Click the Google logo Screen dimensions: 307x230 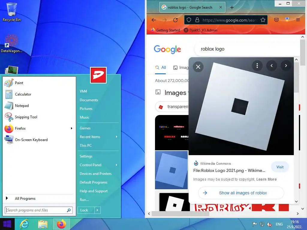click(x=167, y=49)
